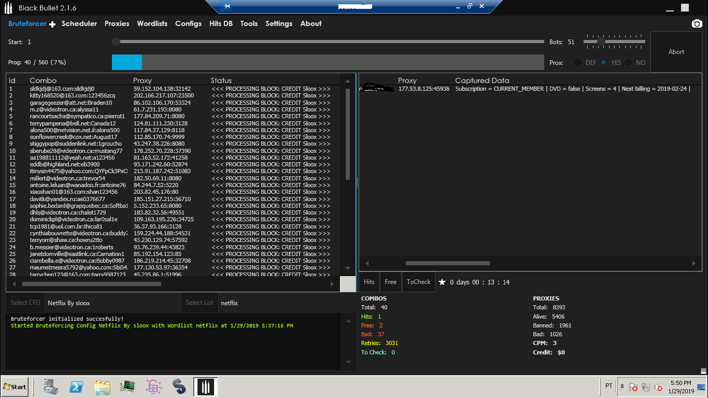Open the Windows Start button
This screenshot has width=708, height=398.
(14, 386)
